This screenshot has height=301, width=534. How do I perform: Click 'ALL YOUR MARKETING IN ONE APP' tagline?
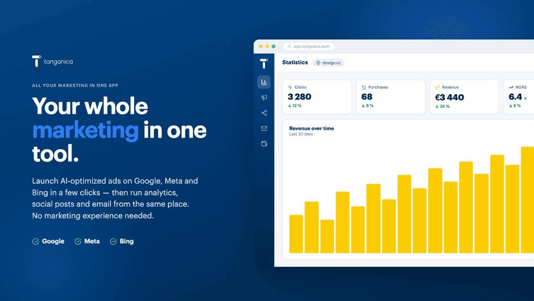coord(75,85)
